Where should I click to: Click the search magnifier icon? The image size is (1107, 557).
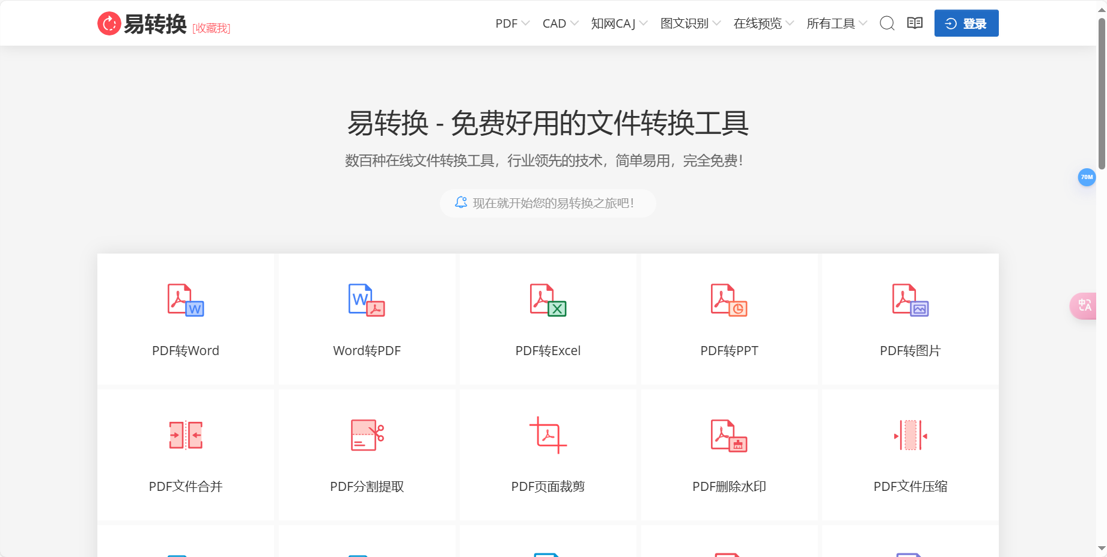point(887,23)
